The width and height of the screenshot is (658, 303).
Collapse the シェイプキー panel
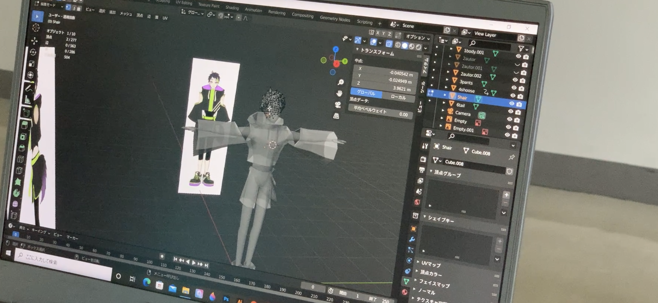(425, 217)
